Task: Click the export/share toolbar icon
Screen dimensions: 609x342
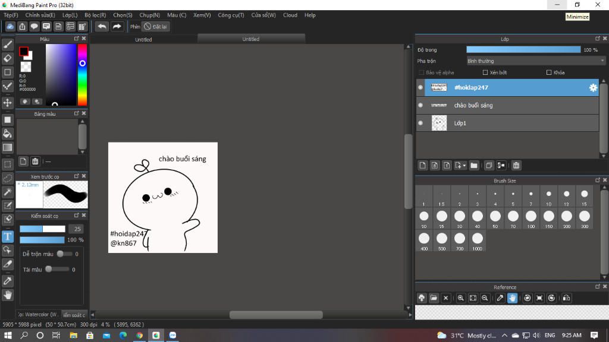Action: point(22,26)
